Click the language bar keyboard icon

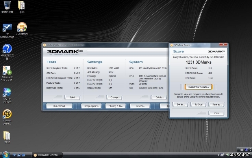coord(242,150)
